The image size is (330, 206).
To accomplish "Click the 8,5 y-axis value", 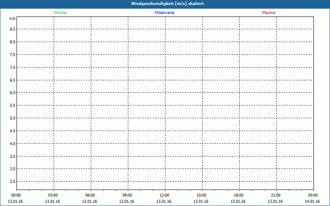I will [x=13, y=29].
